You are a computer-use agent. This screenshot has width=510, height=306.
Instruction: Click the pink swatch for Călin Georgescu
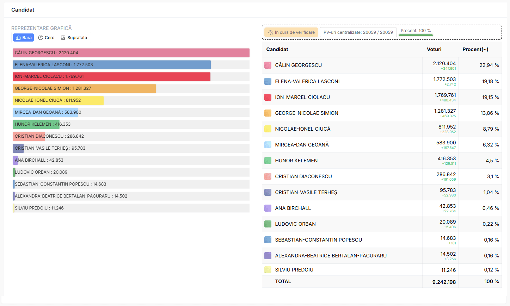coord(268,65)
